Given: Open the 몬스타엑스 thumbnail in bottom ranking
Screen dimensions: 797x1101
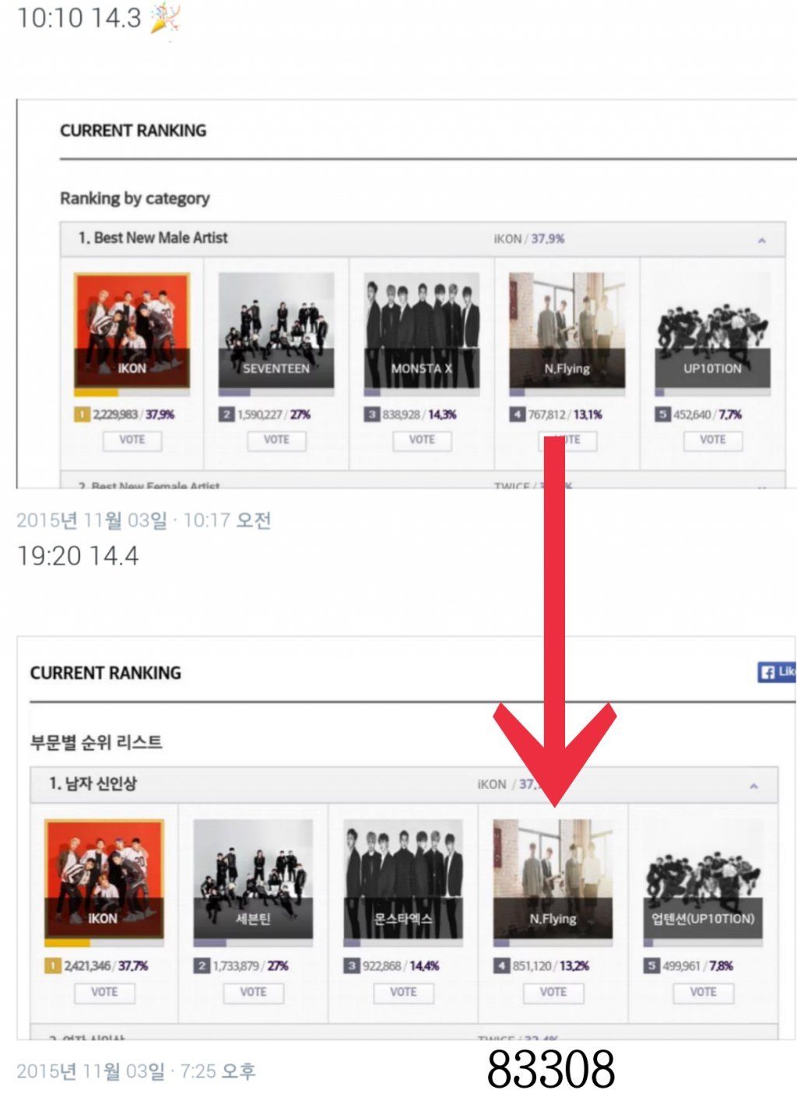Looking at the screenshot, I should click(x=403, y=879).
